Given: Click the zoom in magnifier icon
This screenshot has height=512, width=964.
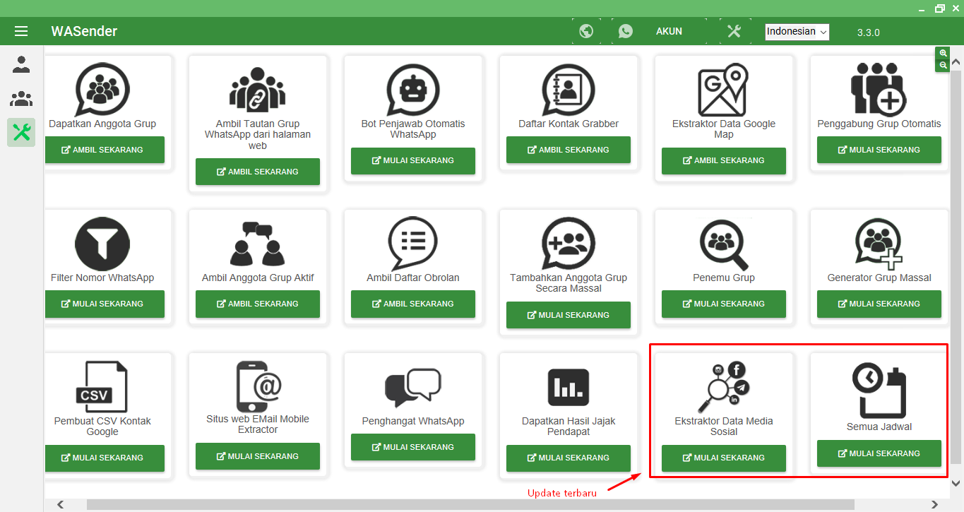Looking at the screenshot, I should click(943, 54).
